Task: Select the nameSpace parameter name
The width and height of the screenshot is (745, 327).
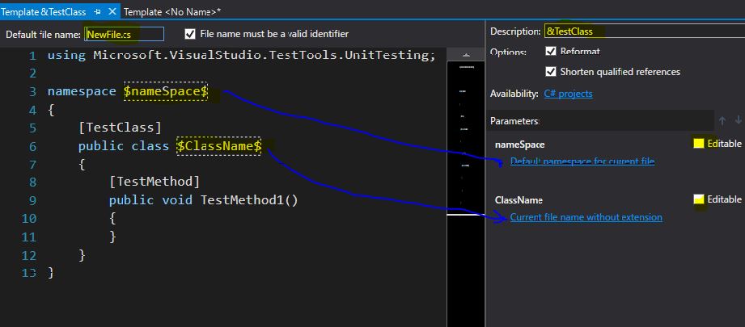Action: click(520, 145)
